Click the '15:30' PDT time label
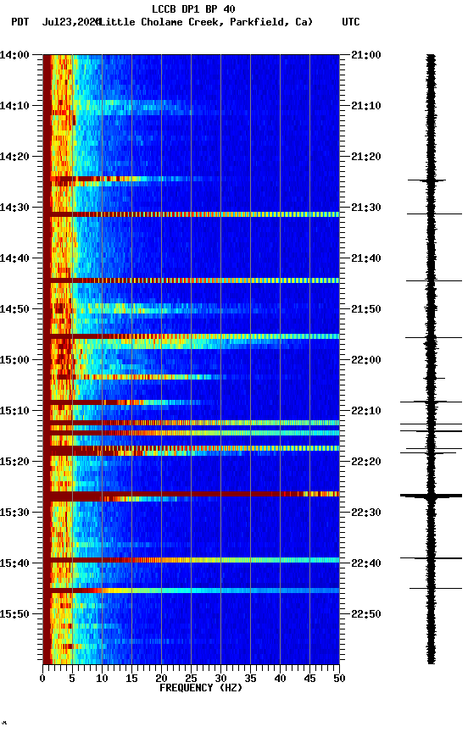This screenshot has width=468, height=732. point(14,513)
